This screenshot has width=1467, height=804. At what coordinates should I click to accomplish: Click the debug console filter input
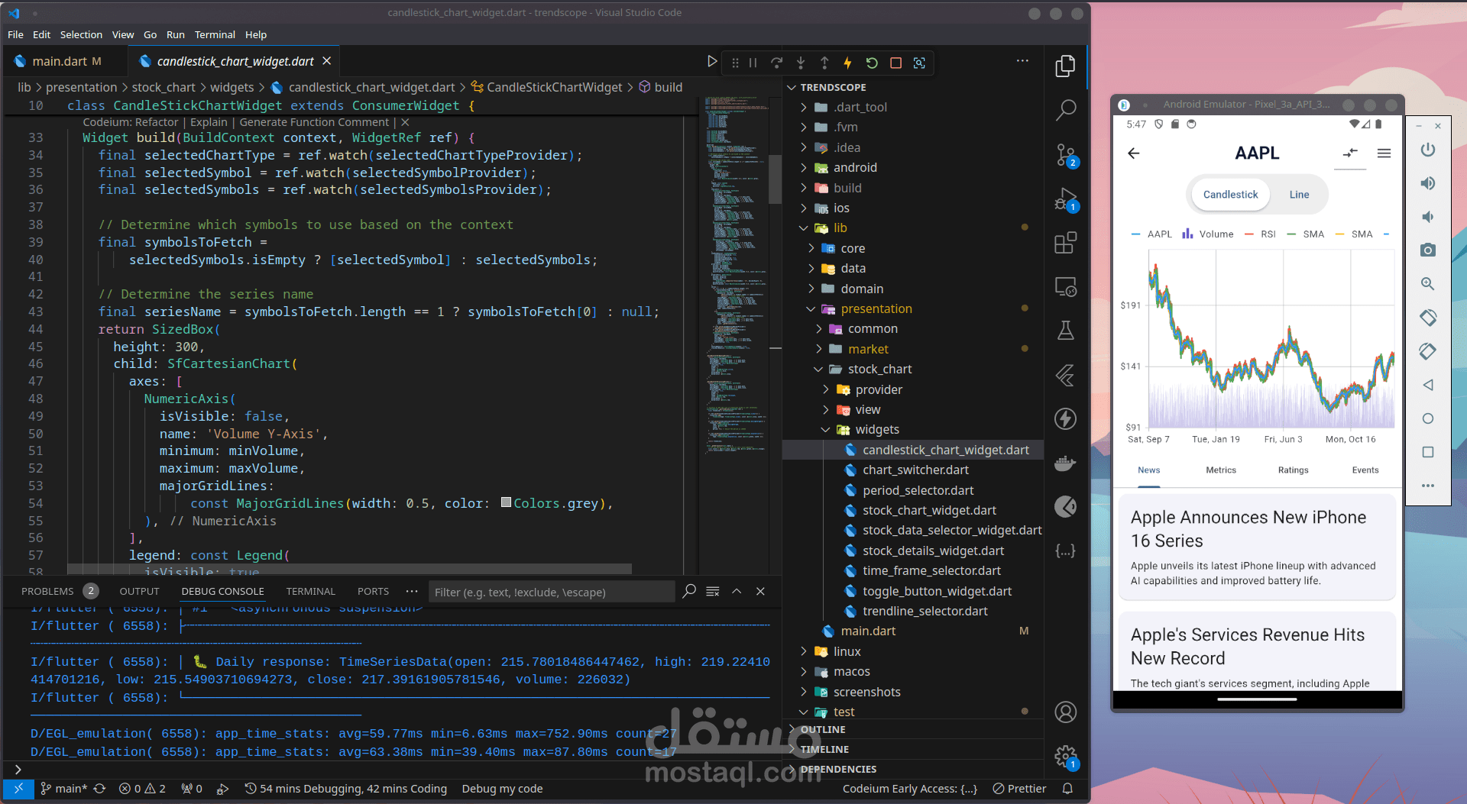point(552,592)
